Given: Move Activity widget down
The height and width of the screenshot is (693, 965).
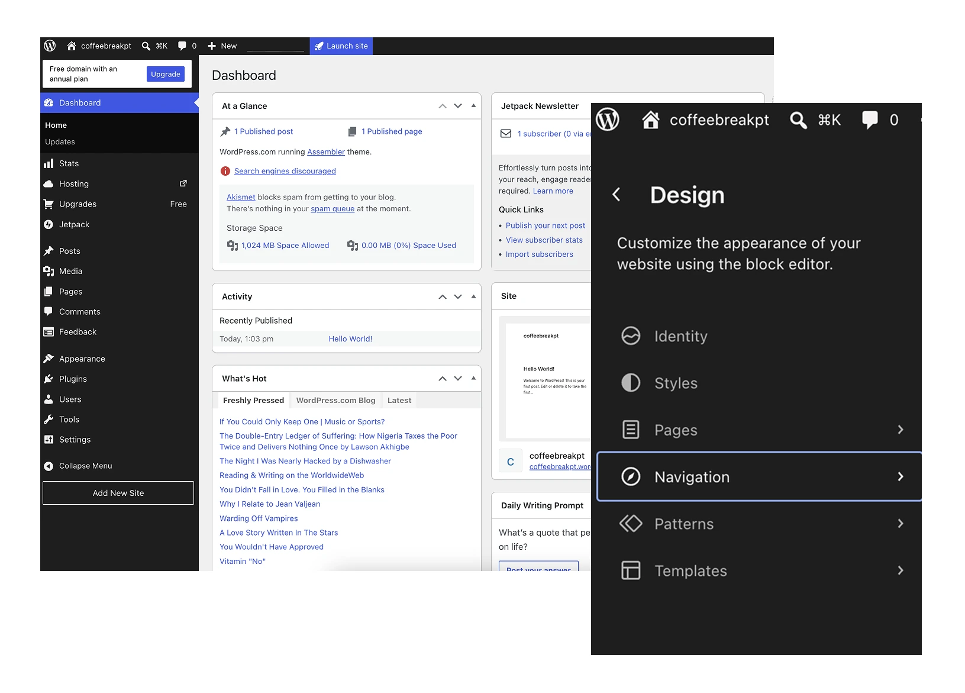Looking at the screenshot, I should [x=458, y=296].
